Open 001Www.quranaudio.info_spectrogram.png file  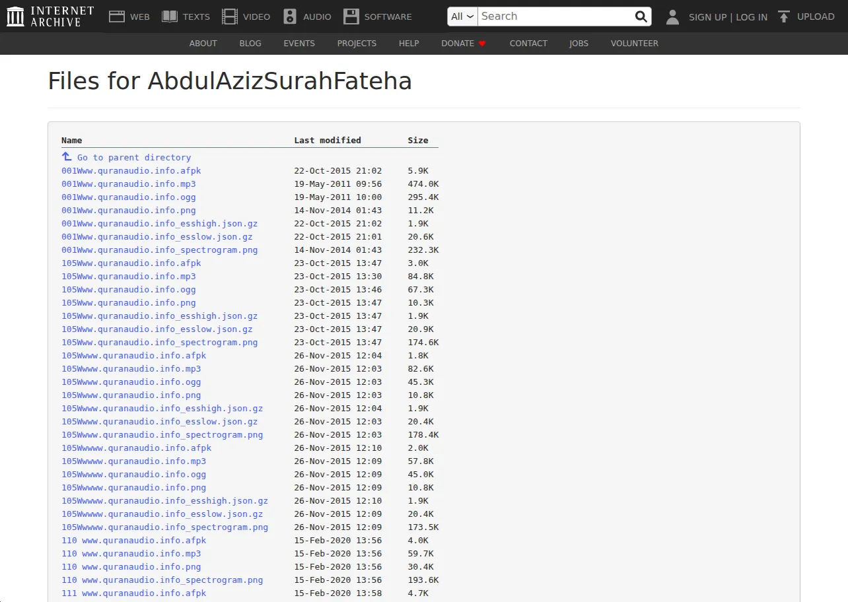(x=160, y=250)
